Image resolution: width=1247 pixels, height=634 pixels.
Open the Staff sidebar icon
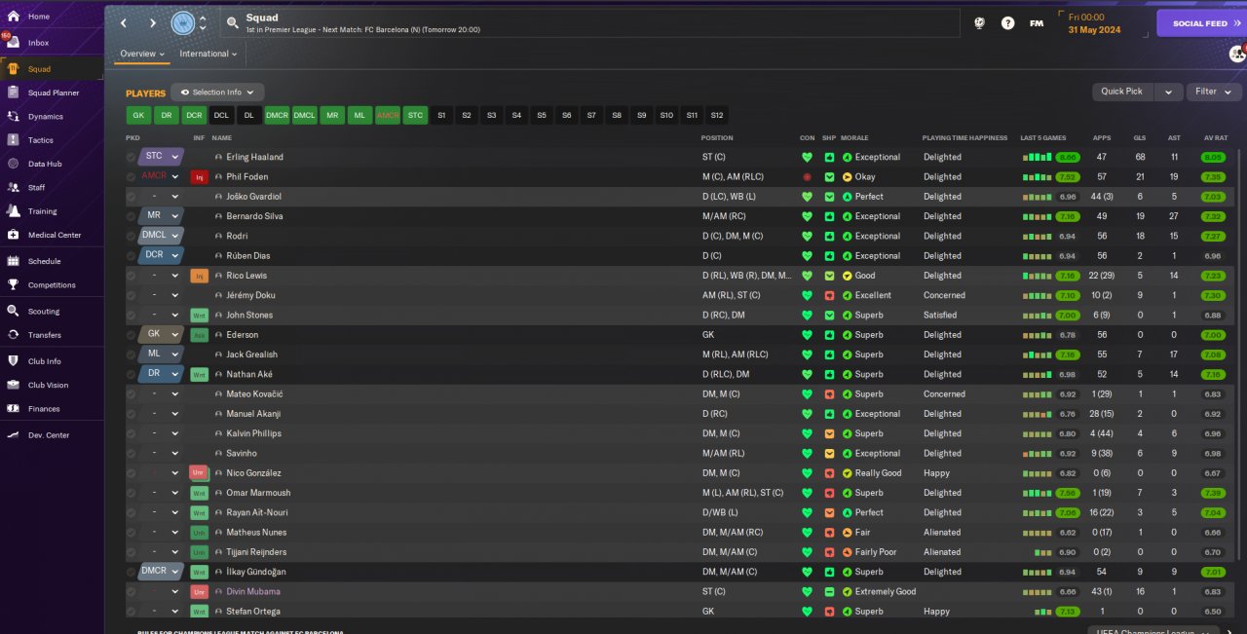click(13, 187)
